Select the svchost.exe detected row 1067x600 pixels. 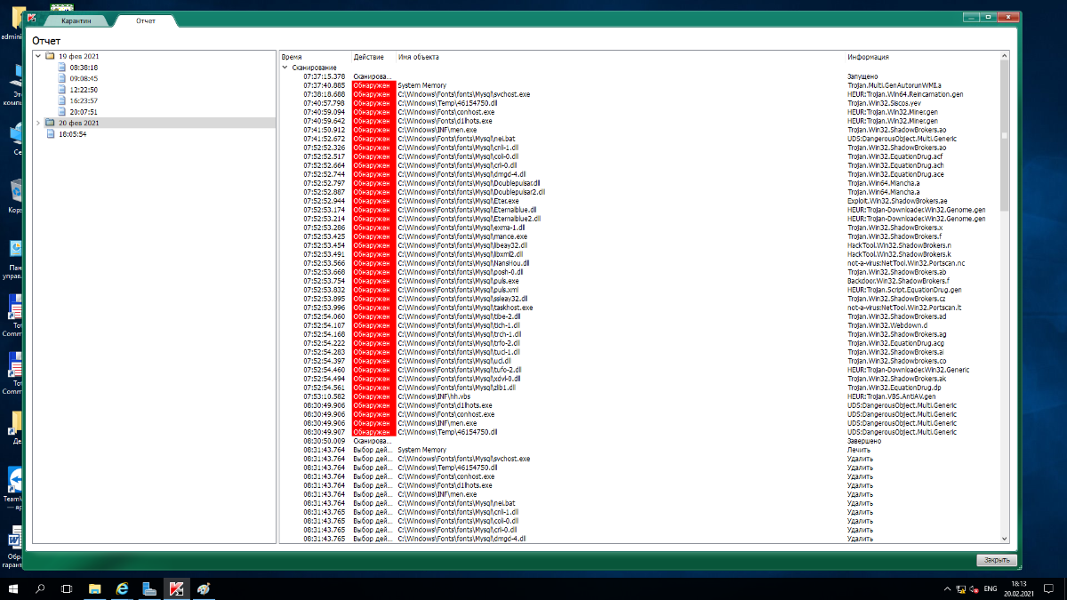638,94
